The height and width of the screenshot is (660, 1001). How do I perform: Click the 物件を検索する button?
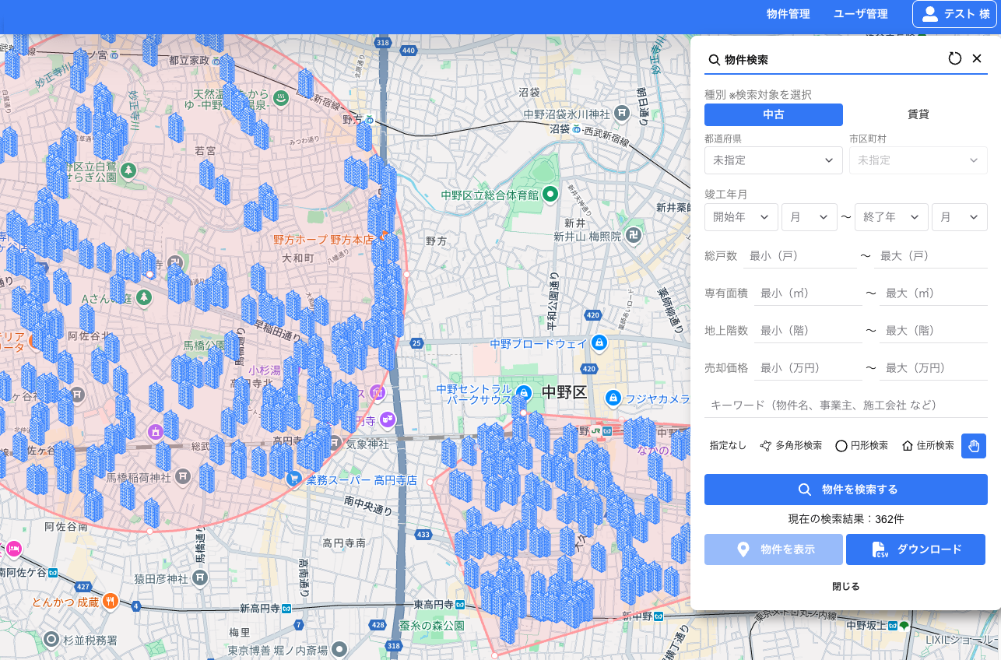[x=846, y=490]
